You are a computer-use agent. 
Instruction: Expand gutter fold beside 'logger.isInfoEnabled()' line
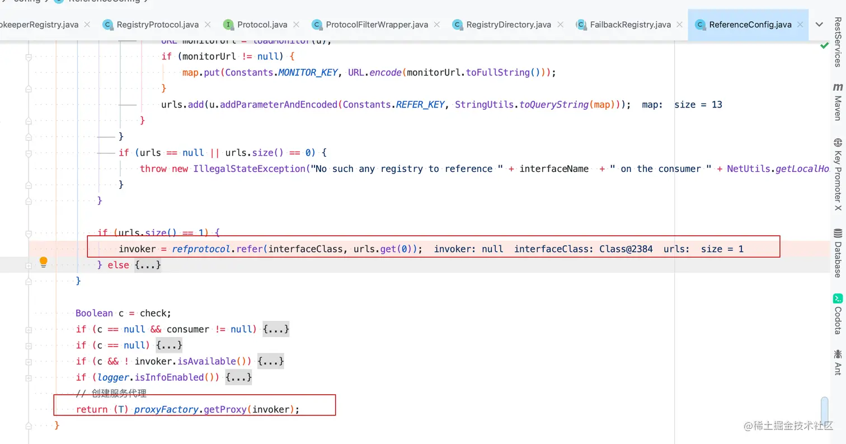coord(28,377)
